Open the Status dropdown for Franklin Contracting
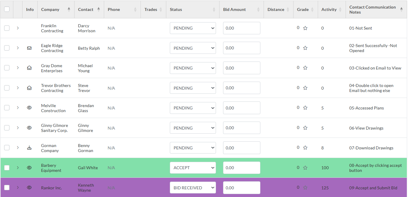The width and height of the screenshot is (408, 197). (x=193, y=28)
